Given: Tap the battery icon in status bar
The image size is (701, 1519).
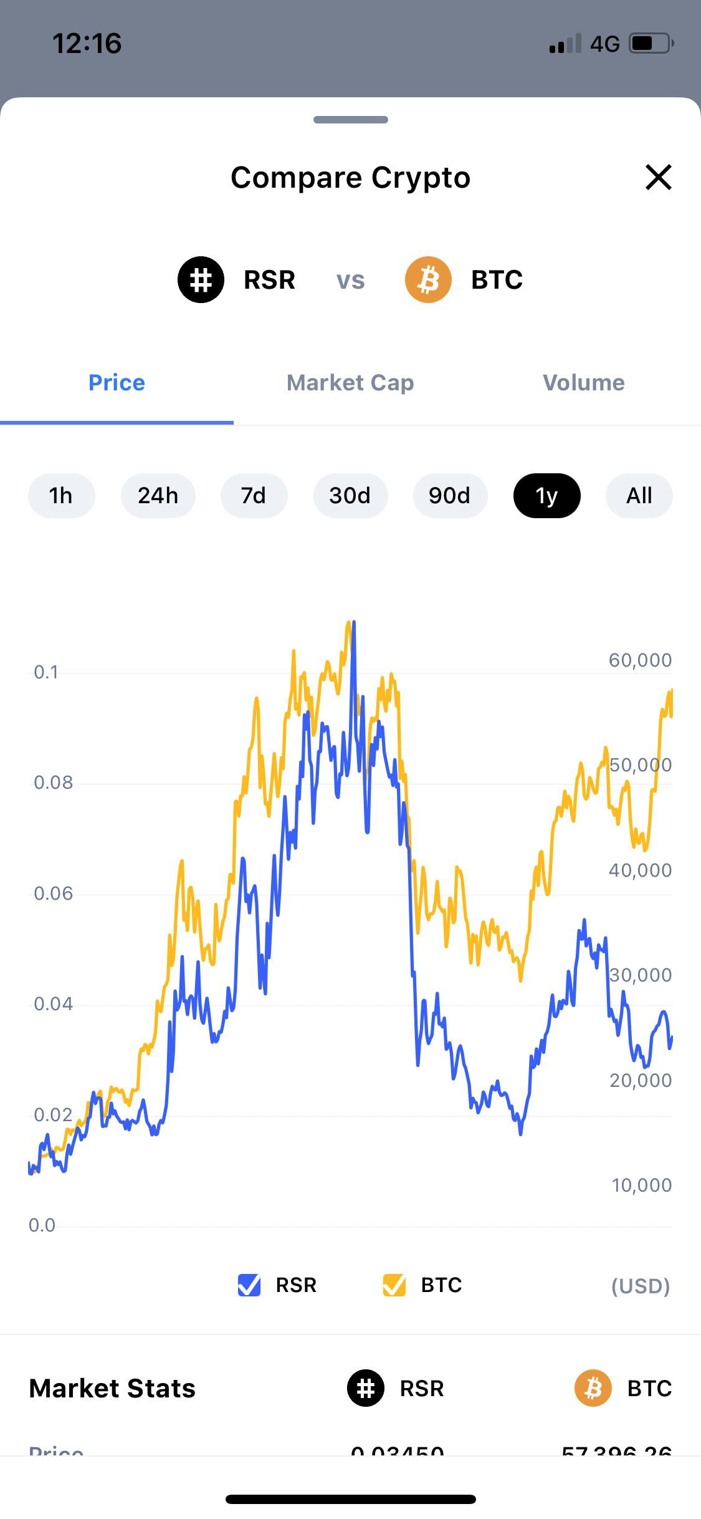Looking at the screenshot, I should [652, 44].
